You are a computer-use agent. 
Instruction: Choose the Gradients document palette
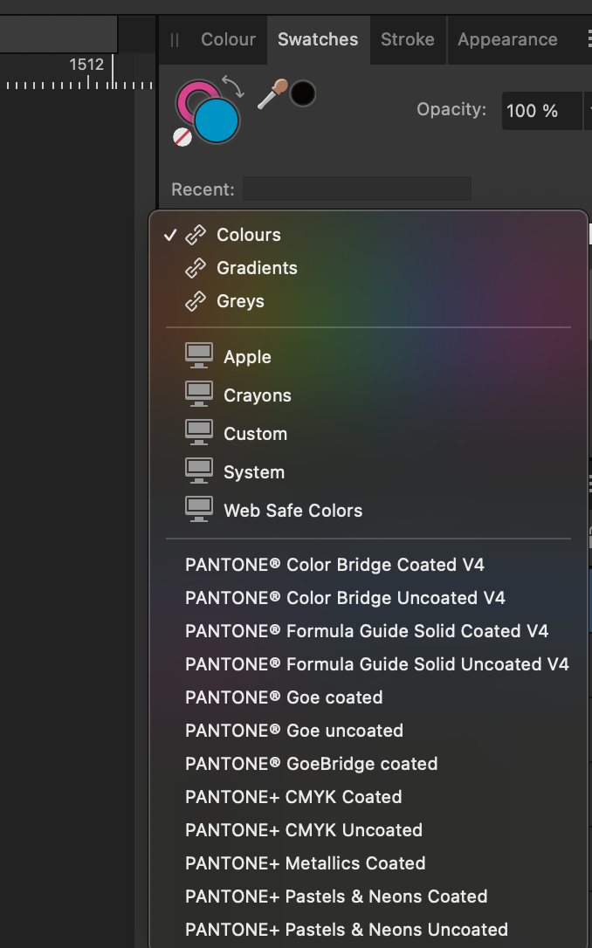[x=257, y=268]
